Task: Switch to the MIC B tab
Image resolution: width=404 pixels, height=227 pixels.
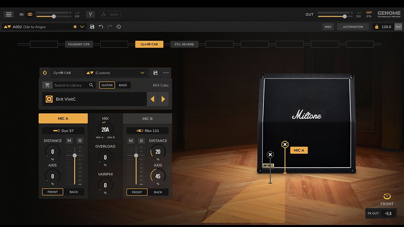Action: (147, 118)
